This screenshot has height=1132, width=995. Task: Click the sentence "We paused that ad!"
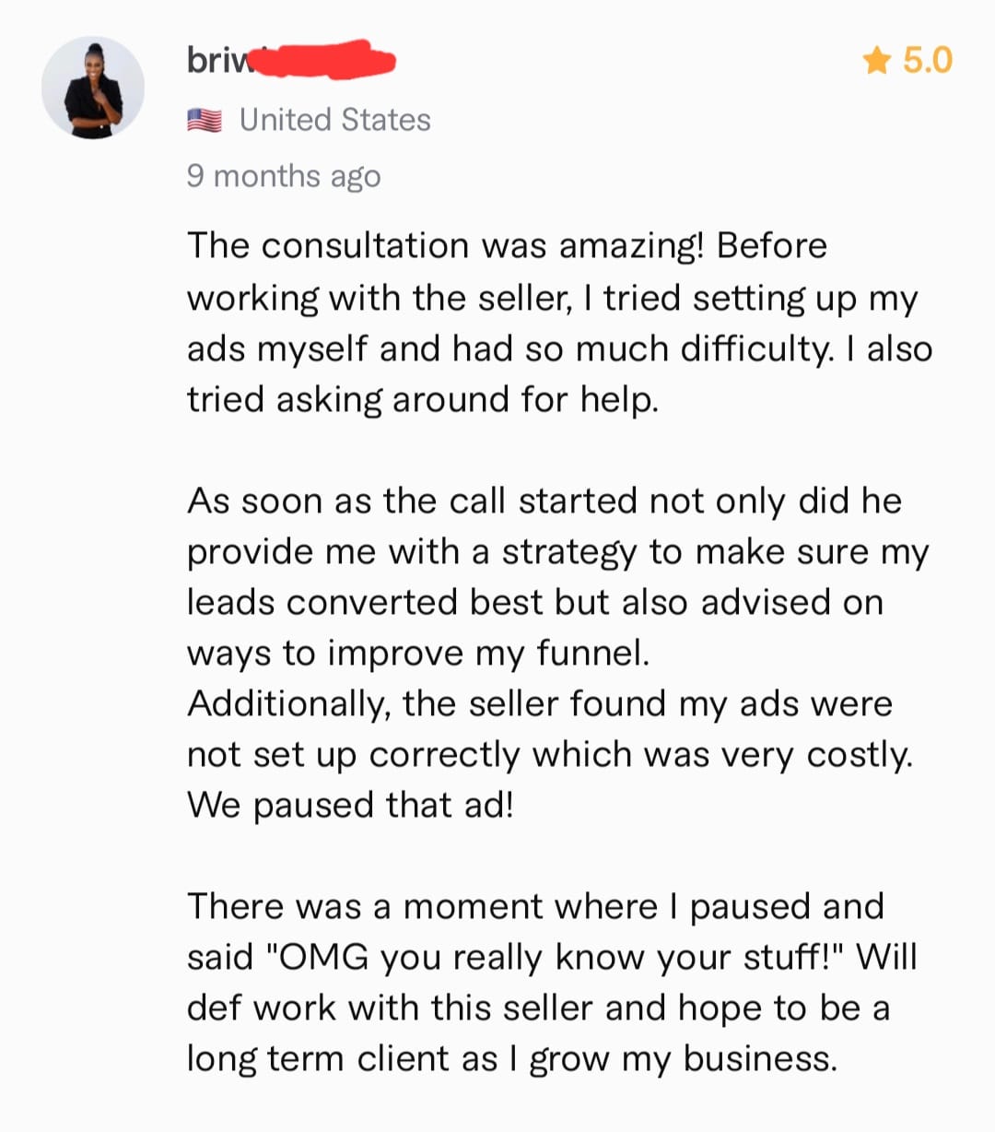350,805
